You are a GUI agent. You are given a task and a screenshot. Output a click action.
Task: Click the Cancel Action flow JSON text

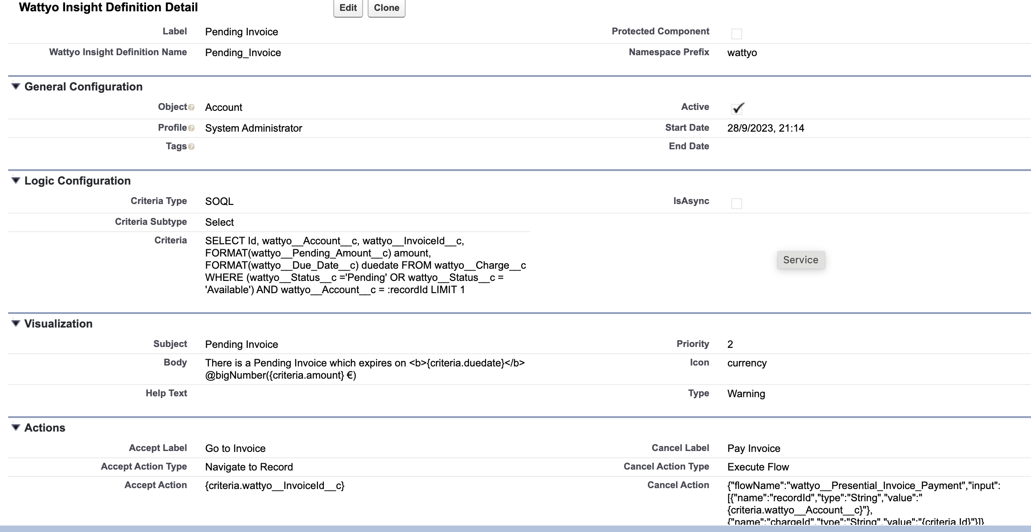point(864,502)
